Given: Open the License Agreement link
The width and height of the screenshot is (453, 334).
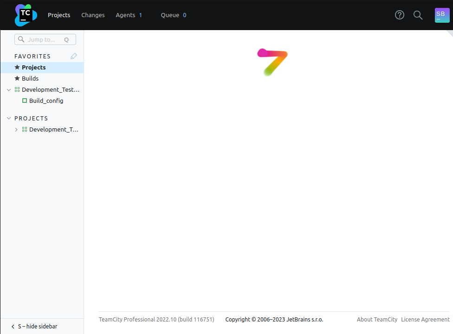Looking at the screenshot, I should click(425, 320).
